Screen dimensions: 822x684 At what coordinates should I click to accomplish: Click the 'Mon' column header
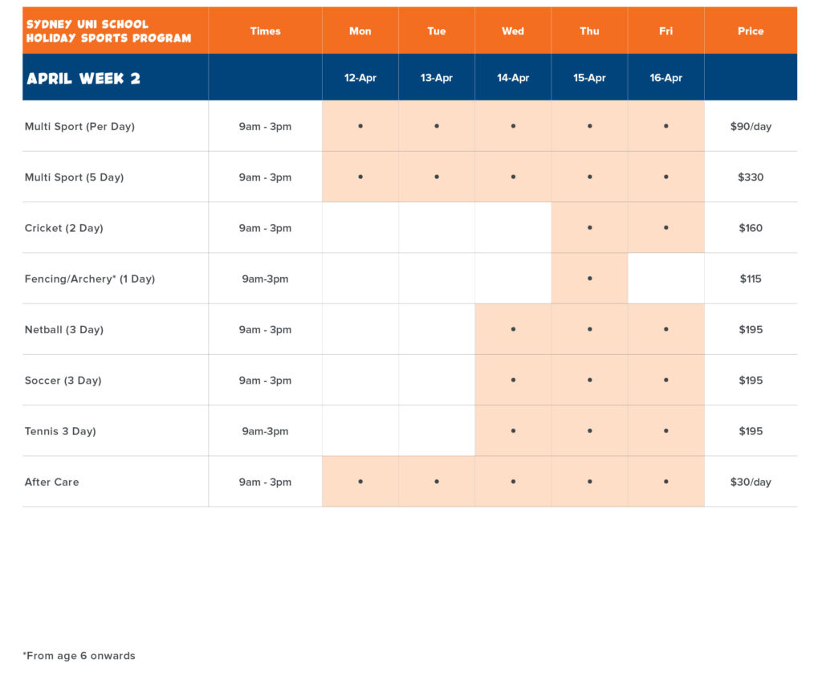[x=360, y=31]
